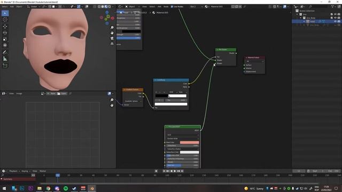Click the Open image button in image editor
The height and width of the screenshot is (192, 342).
coord(62,94)
